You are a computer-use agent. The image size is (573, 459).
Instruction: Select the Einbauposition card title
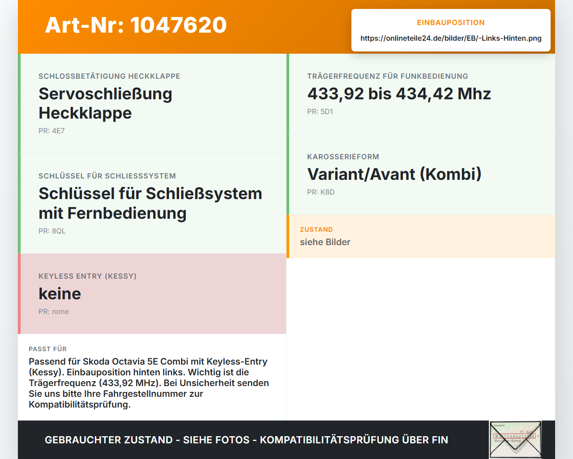pos(451,22)
